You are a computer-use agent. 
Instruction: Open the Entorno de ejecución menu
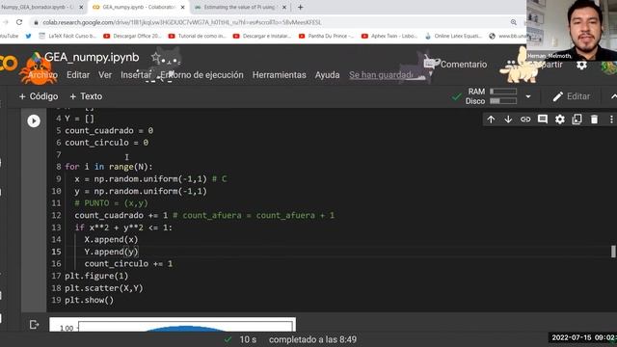[201, 75]
